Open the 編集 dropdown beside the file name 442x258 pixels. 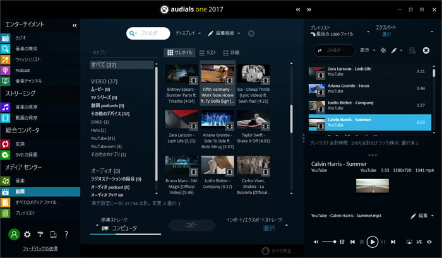click(x=423, y=216)
